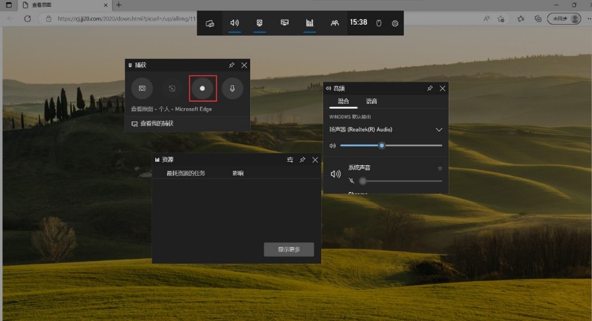Open Edge collections icon
The width and height of the screenshot is (592, 321).
[x=538, y=19]
